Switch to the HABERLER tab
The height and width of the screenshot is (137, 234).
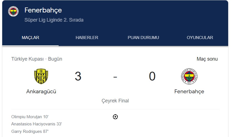point(87,38)
